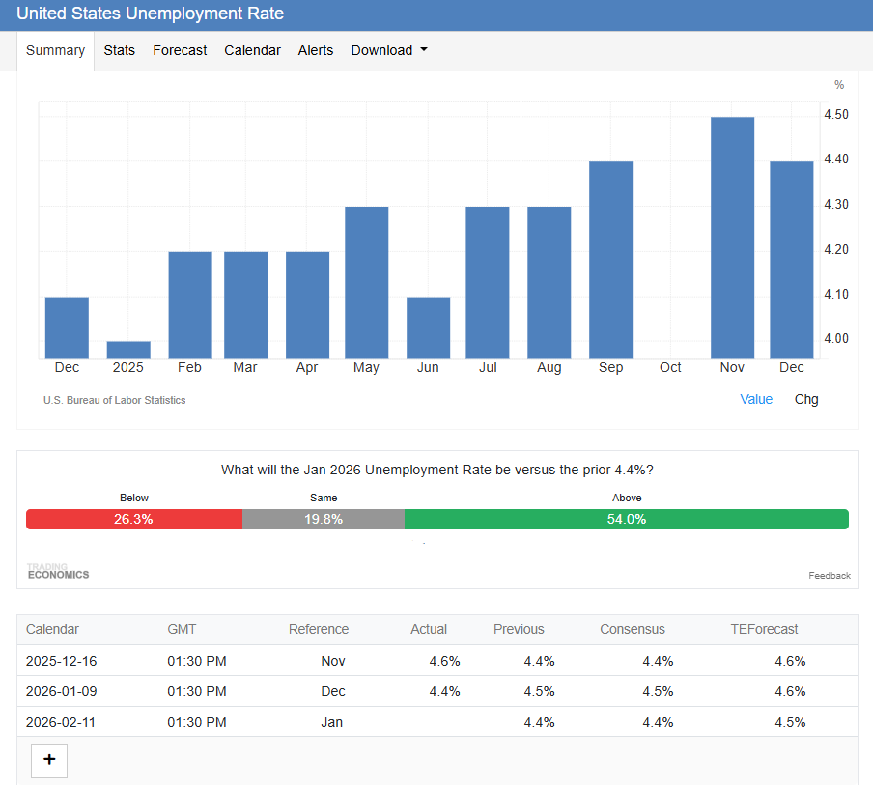The width and height of the screenshot is (873, 799).
Task: Select the Calendar tab
Action: tap(252, 50)
